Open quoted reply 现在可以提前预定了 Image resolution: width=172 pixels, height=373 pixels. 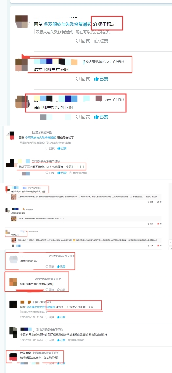click(x=73, y=32)
